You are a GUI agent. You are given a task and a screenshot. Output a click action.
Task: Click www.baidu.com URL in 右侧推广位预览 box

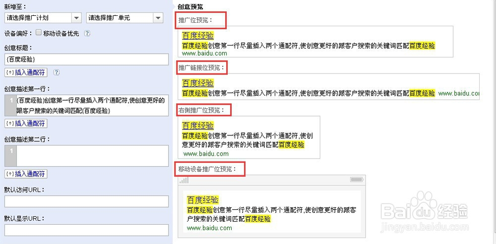(206, 154)
